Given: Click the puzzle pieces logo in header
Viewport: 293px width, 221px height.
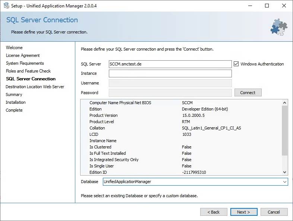Looking at the screenshot, I should [279, 27].
